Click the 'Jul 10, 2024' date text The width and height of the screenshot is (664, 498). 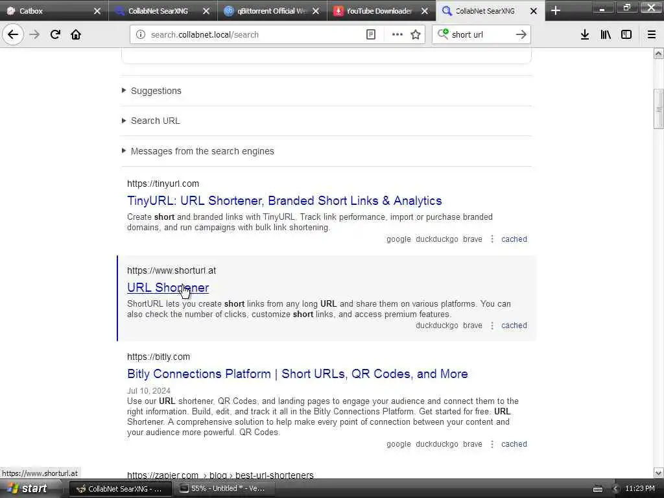click(x=148, y=391)
